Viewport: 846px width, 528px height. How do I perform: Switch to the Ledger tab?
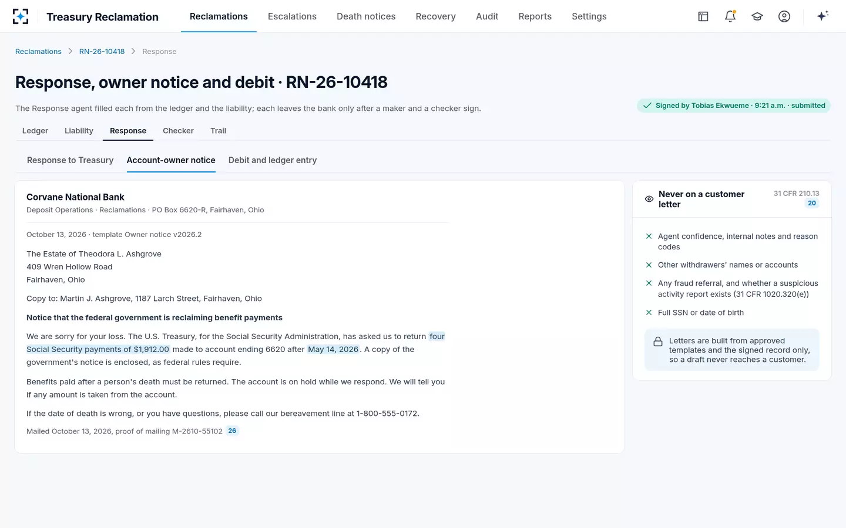click(x=35, y=131)
